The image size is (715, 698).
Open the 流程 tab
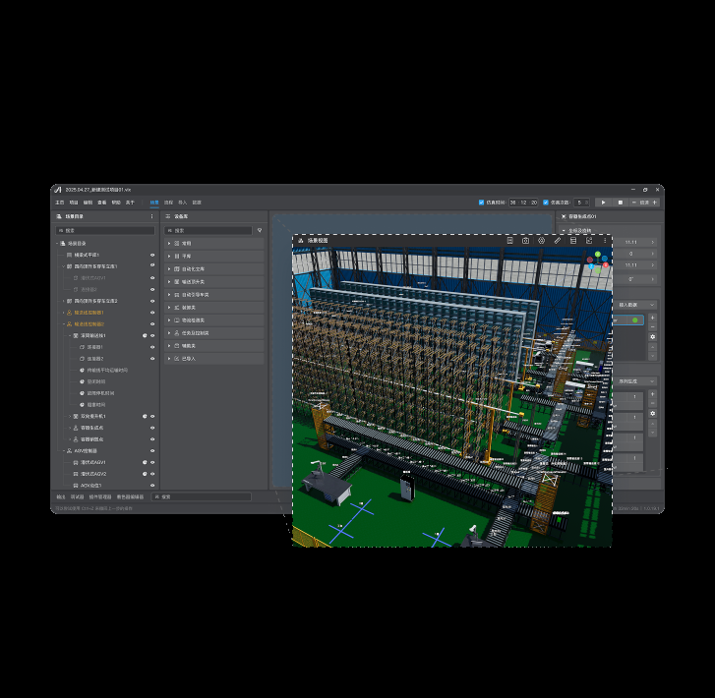pos(168,203)
